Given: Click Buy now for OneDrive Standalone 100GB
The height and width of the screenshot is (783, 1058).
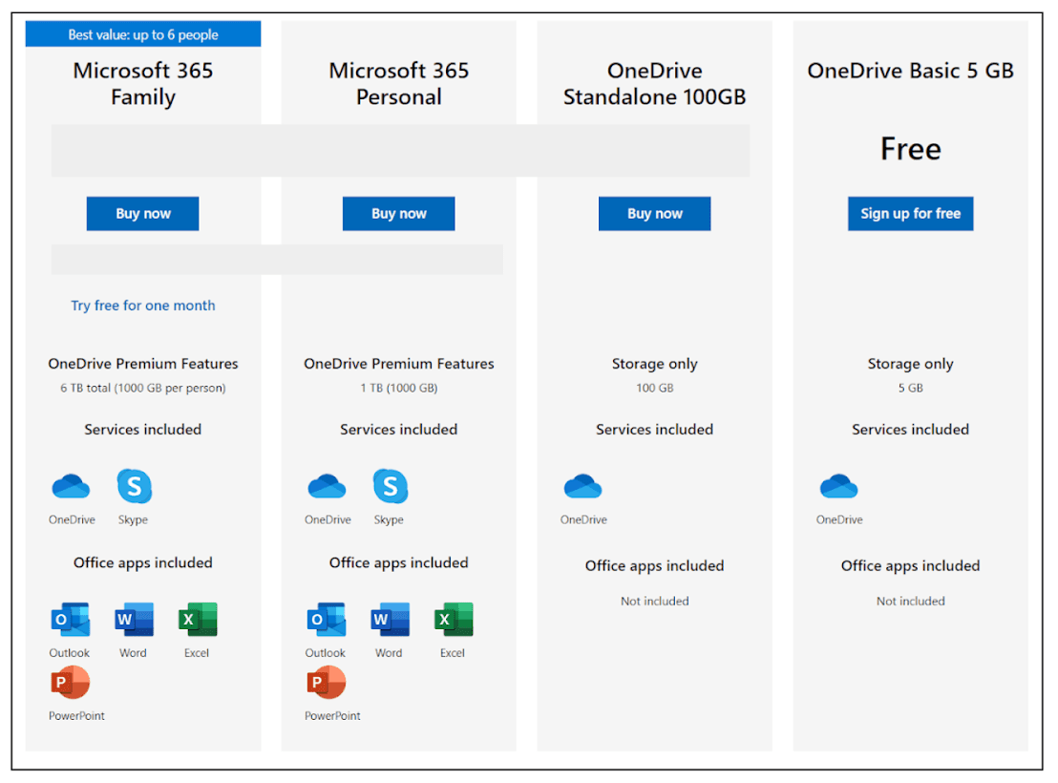Looking at the screenshot, I should (654, 213).
